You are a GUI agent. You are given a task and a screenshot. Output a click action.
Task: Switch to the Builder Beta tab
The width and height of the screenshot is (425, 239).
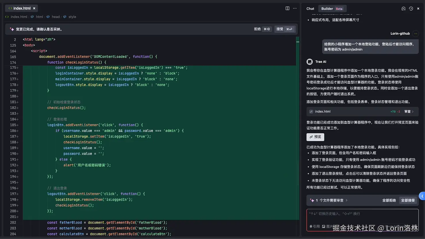(x=332, y=9)
